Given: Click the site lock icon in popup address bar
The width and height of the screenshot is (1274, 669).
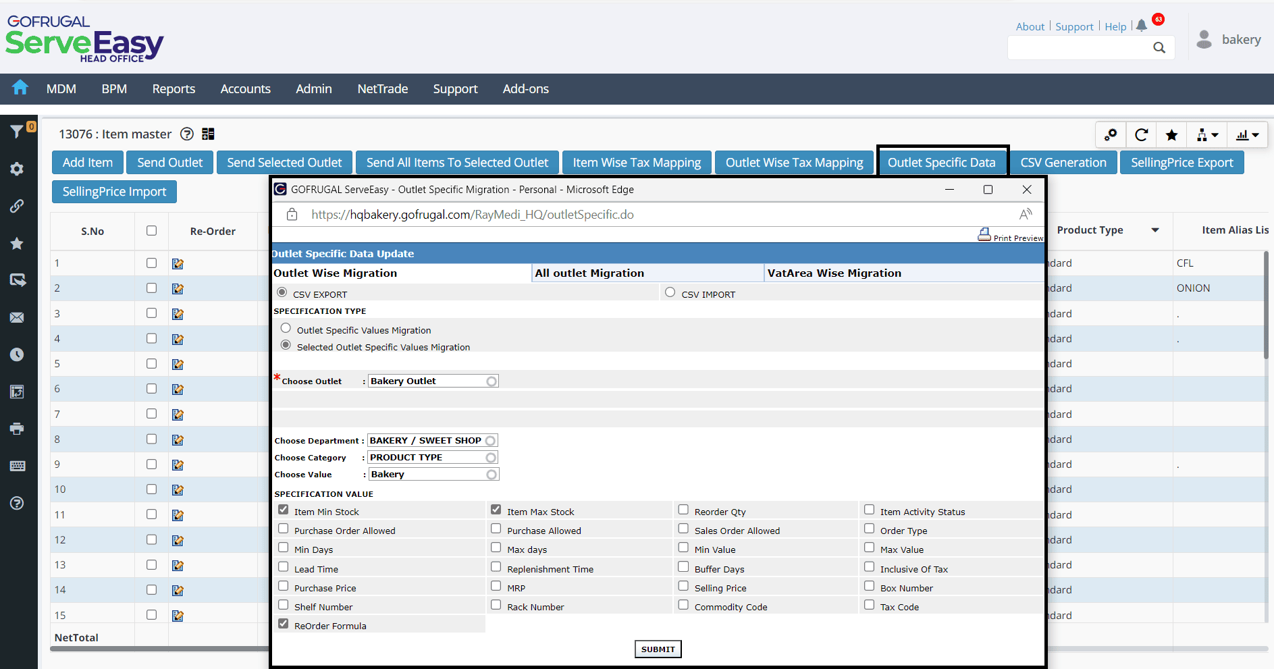Looking at the screenshot, I should tap(292, 215).
